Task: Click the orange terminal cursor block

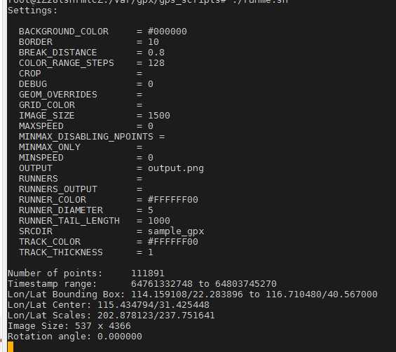Action: coord(11,346)
